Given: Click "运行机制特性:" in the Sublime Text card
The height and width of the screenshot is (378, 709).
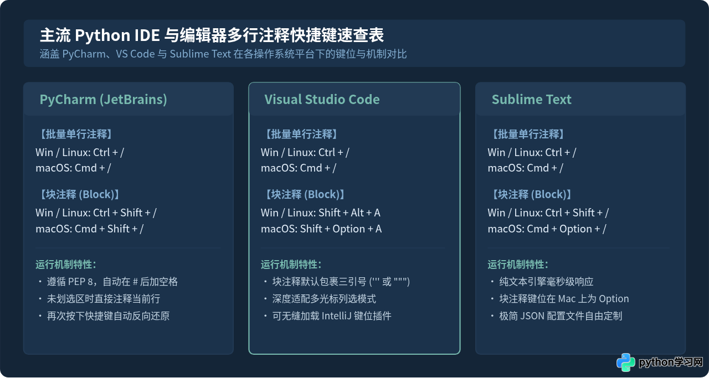Looking at the screenshot, I should click(518, 265).
